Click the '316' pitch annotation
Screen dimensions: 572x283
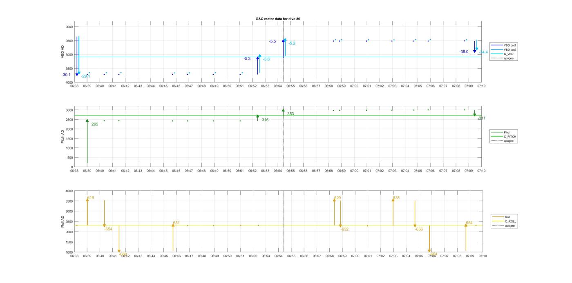265,120
